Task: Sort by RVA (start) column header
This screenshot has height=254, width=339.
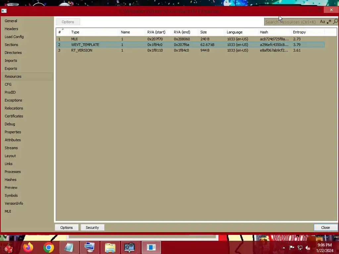Action: [x=158, y=32]
